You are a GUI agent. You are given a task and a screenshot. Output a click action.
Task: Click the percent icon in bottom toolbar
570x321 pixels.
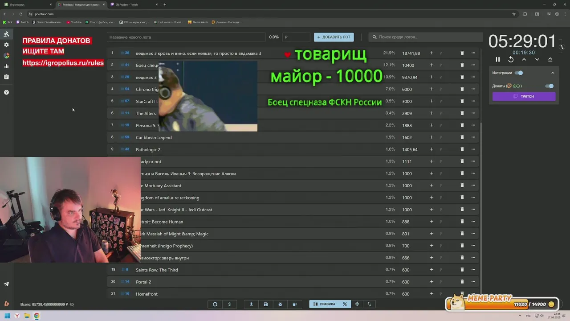tap(345, 304)
